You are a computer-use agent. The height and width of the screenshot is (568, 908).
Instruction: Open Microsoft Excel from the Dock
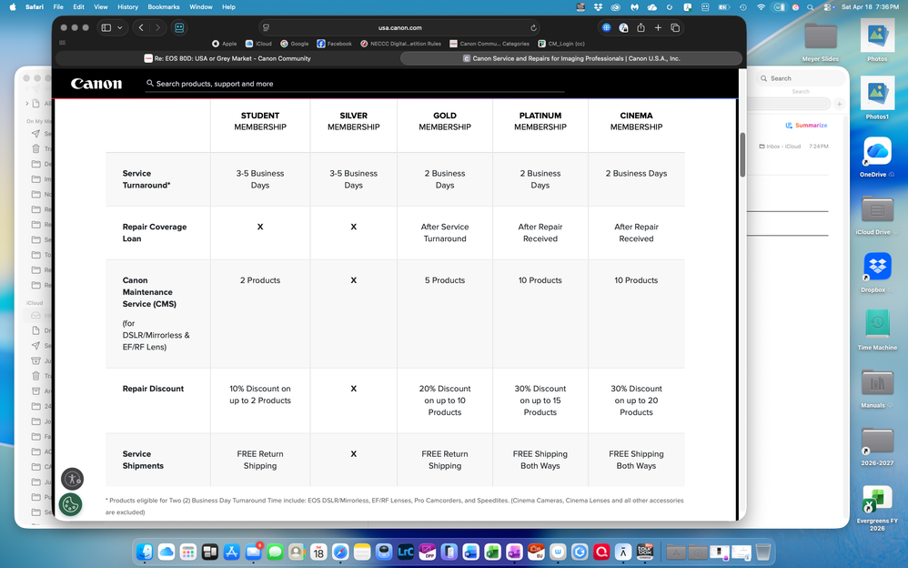pos(492,552)
